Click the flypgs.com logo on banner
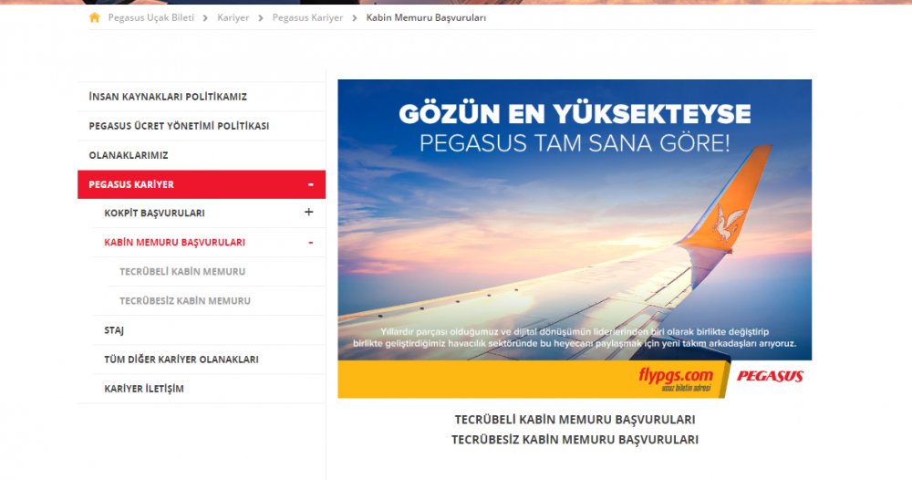The height and width of the screenshot is (480, 912). (675, 377)
